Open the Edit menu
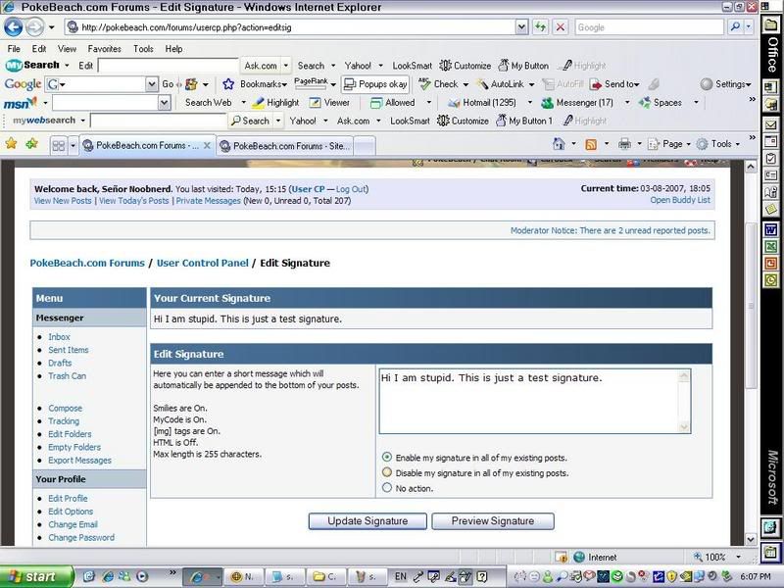 pos(39,48)
